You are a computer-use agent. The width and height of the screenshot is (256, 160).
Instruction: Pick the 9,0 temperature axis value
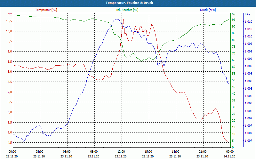pos(10,52)
